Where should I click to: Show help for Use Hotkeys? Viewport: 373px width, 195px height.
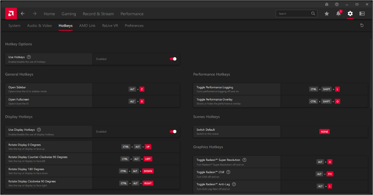pyautogui.click(x=29, y=57)
